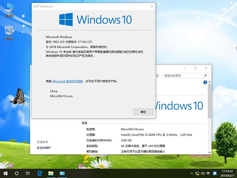This screenshot has width=237, height=178.
Task: Open the blue help question mark icon
Action: coord(205,82)
